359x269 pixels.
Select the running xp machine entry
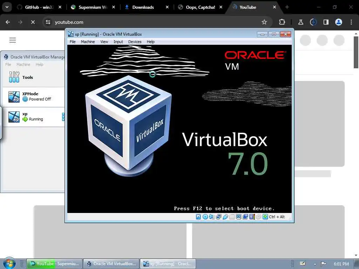coord(34,117)
